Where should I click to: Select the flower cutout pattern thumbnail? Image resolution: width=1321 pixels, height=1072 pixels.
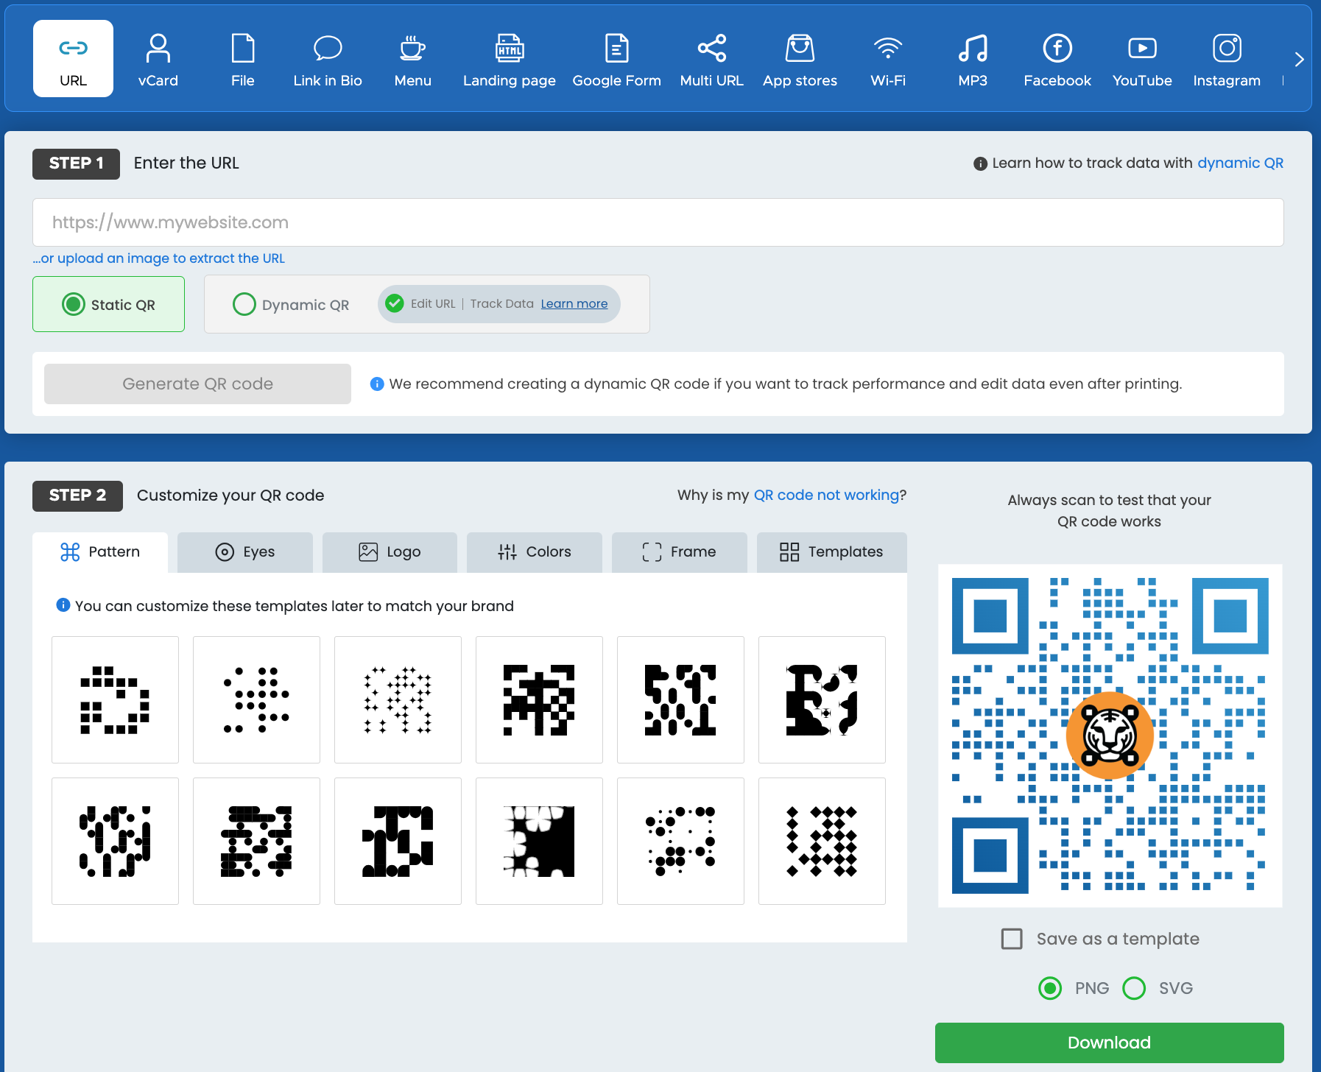coord(539,841)
